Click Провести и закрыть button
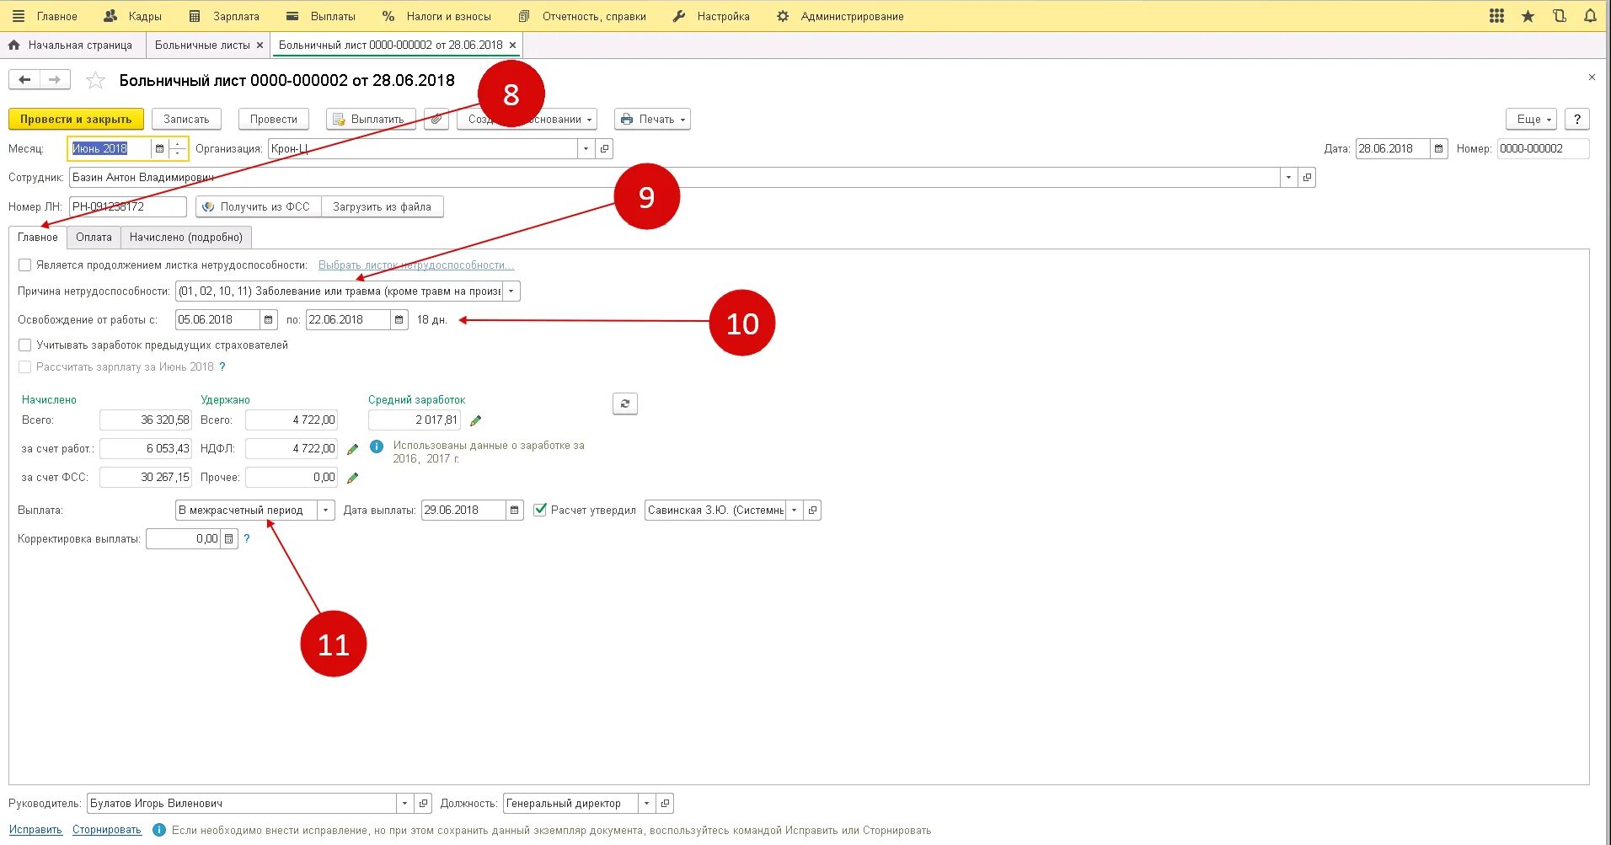 pyautogui.click(x=76, y=119)
